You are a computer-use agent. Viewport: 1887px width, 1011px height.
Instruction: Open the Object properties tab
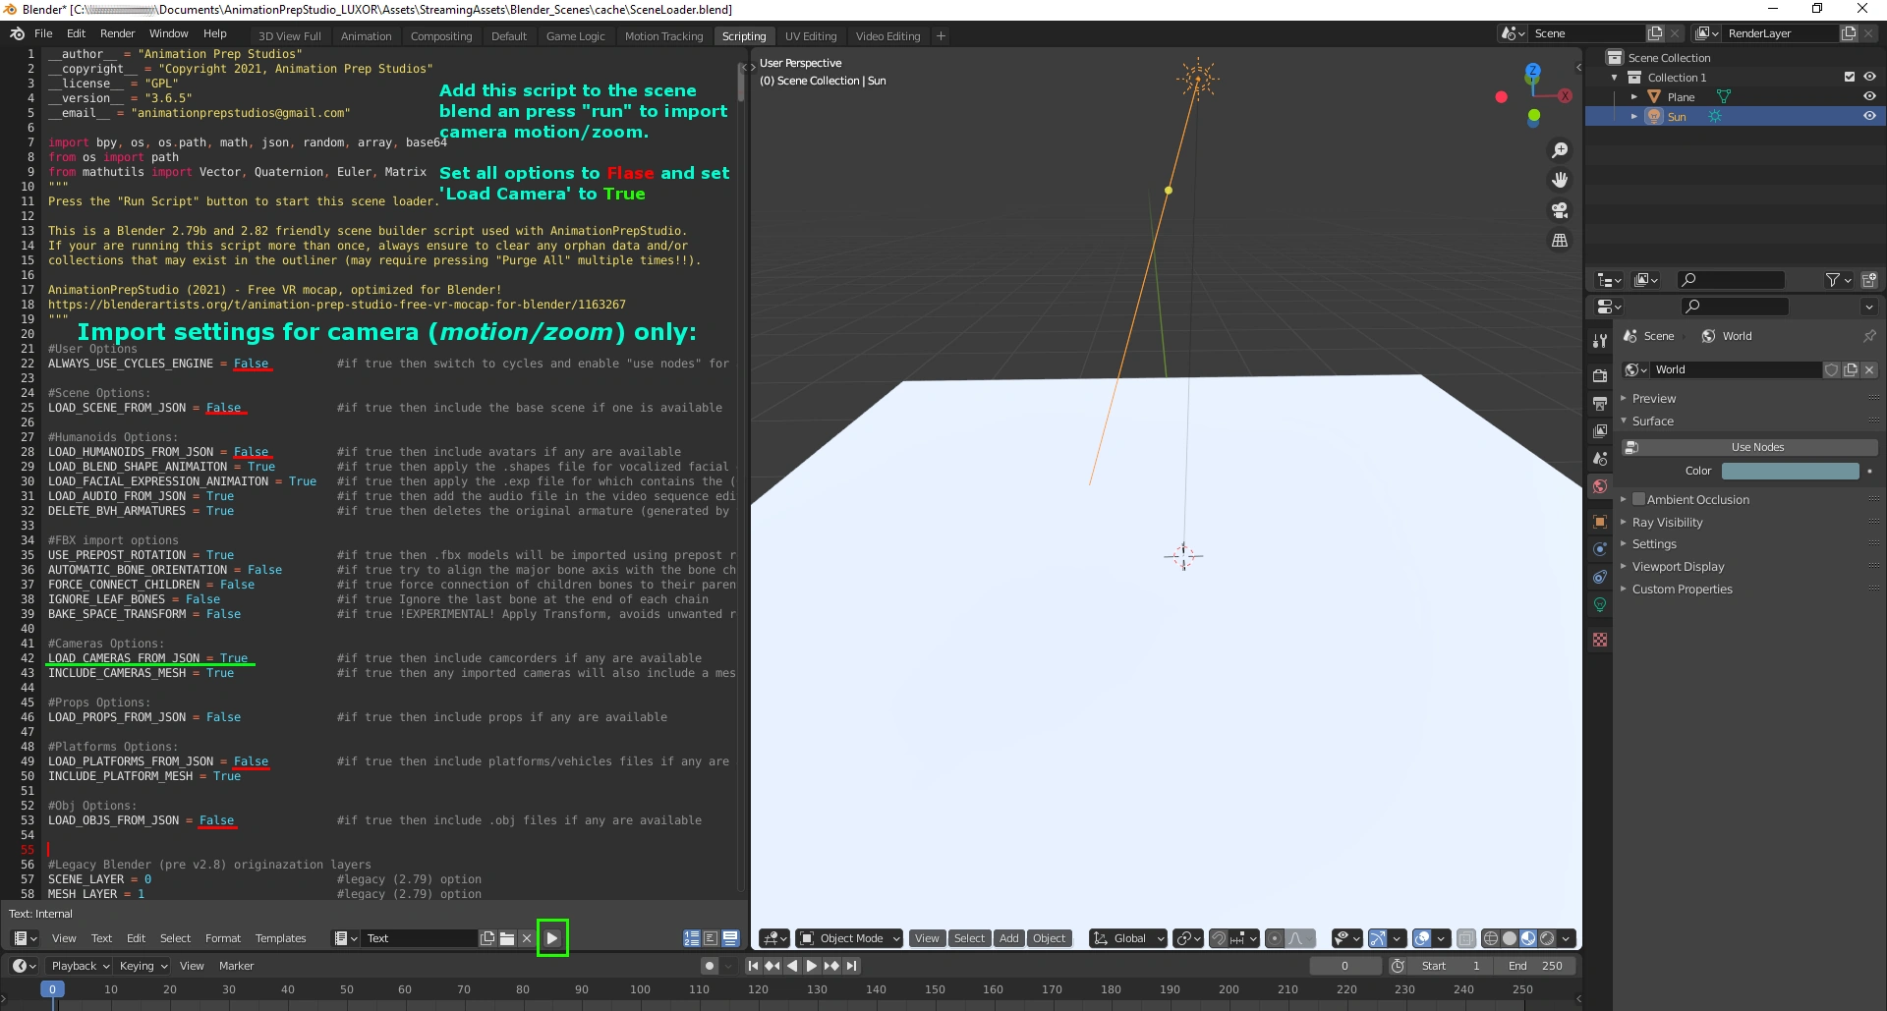[x=1600, y=522]
